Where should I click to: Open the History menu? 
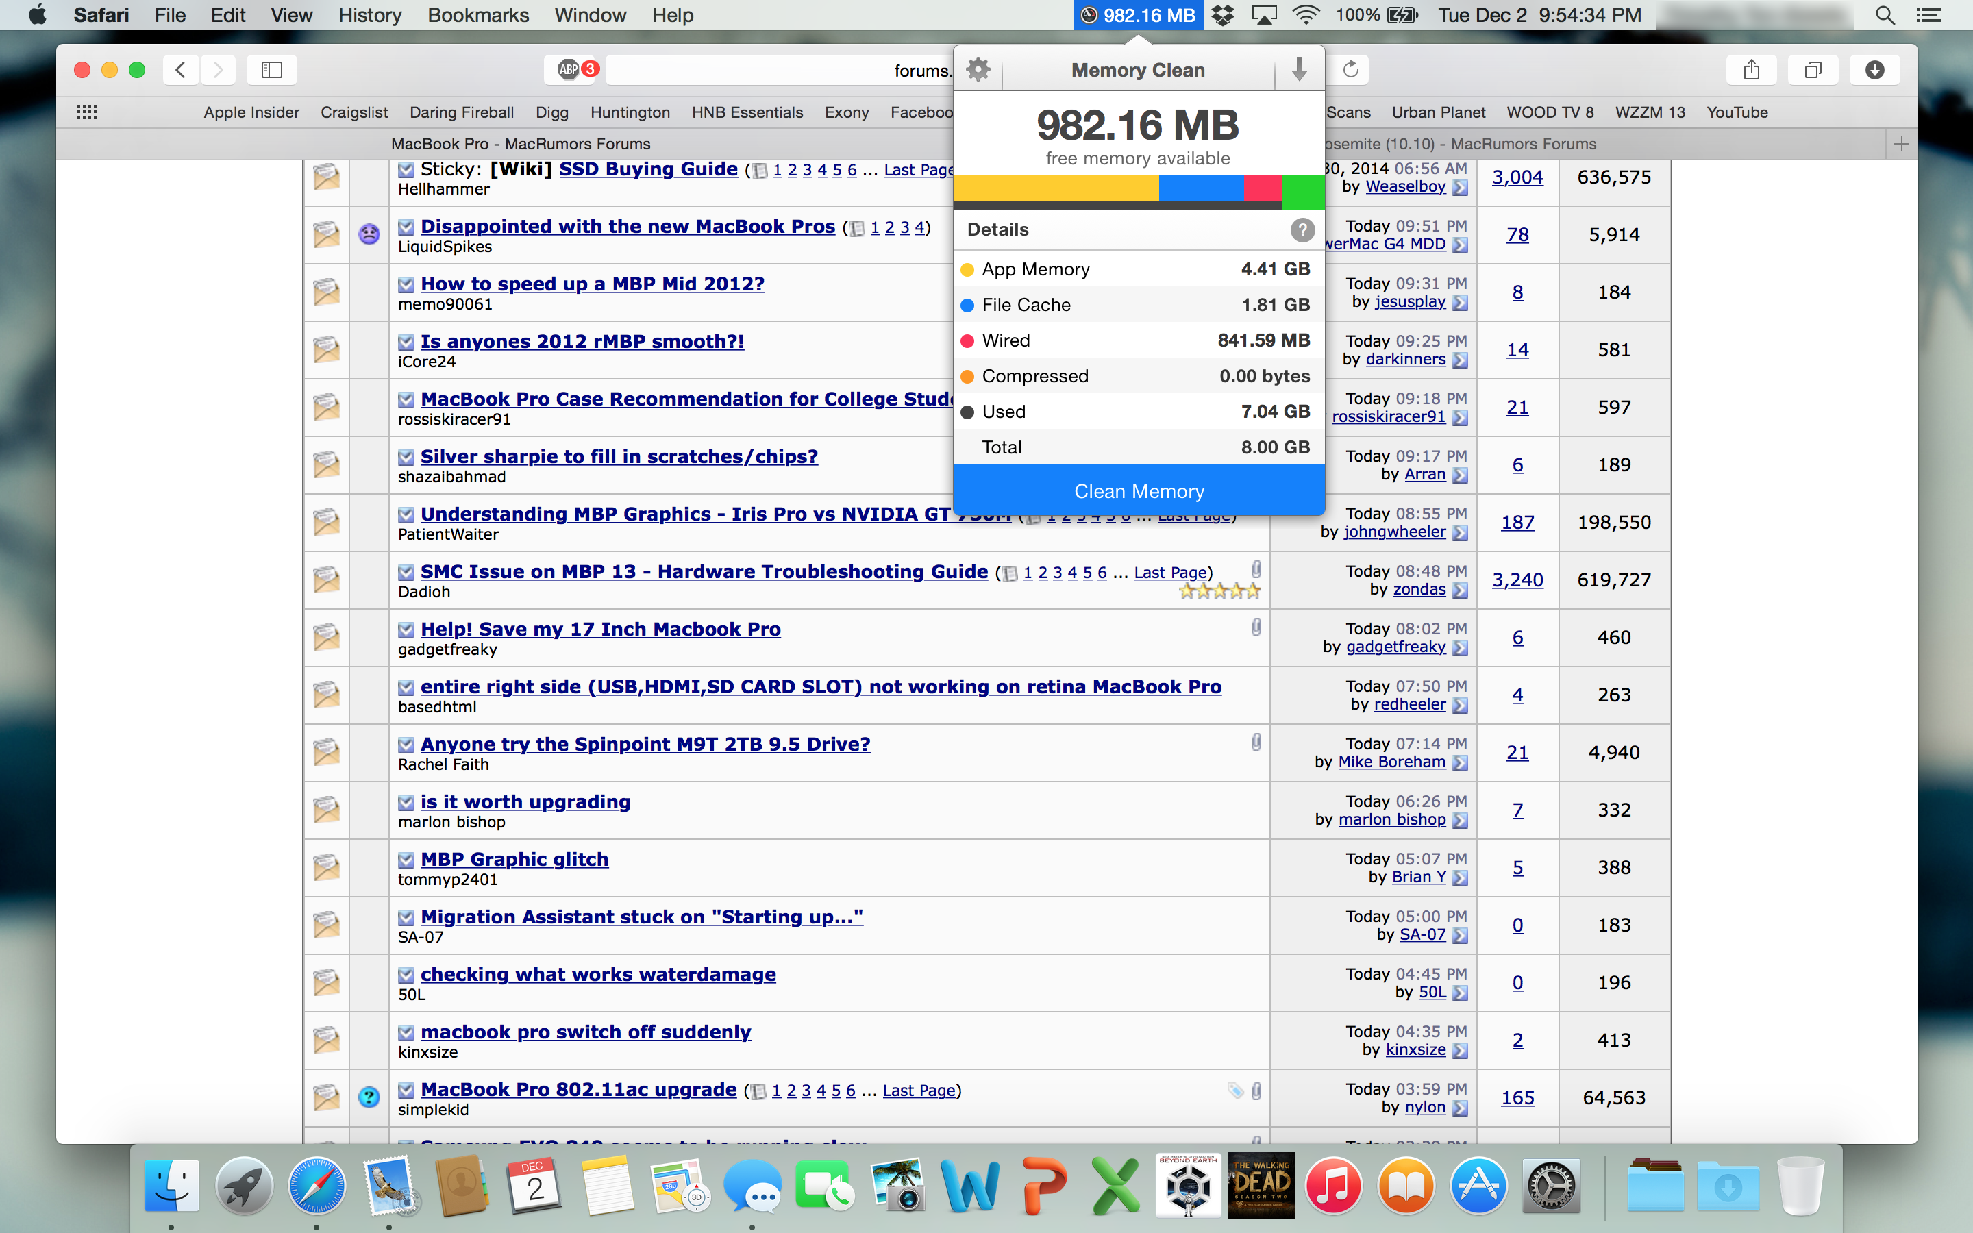coord(369,14)
